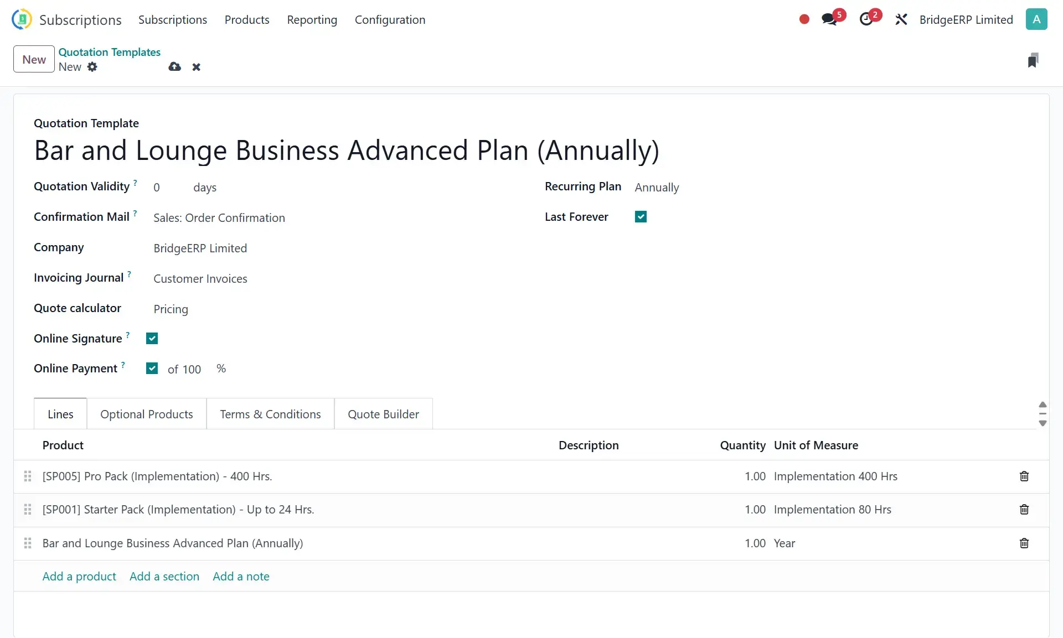Discard changes with the X icon
The image size is (1063, 638).
coord(196,67)
